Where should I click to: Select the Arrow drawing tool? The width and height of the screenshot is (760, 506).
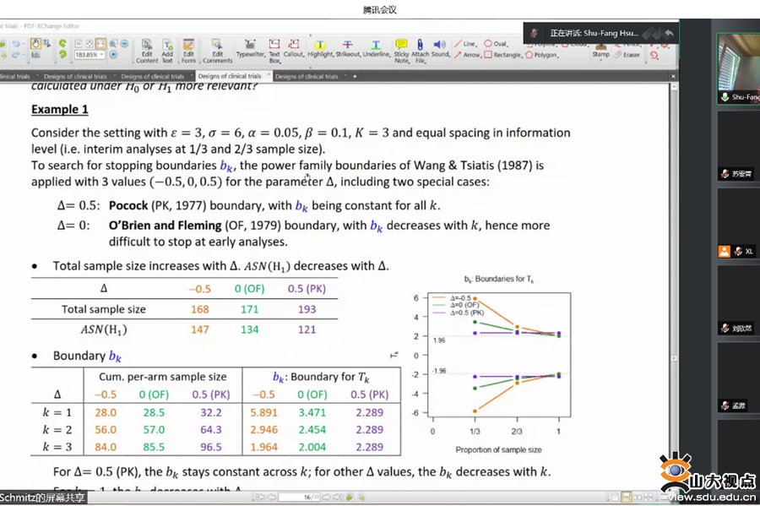pos(467,55)
